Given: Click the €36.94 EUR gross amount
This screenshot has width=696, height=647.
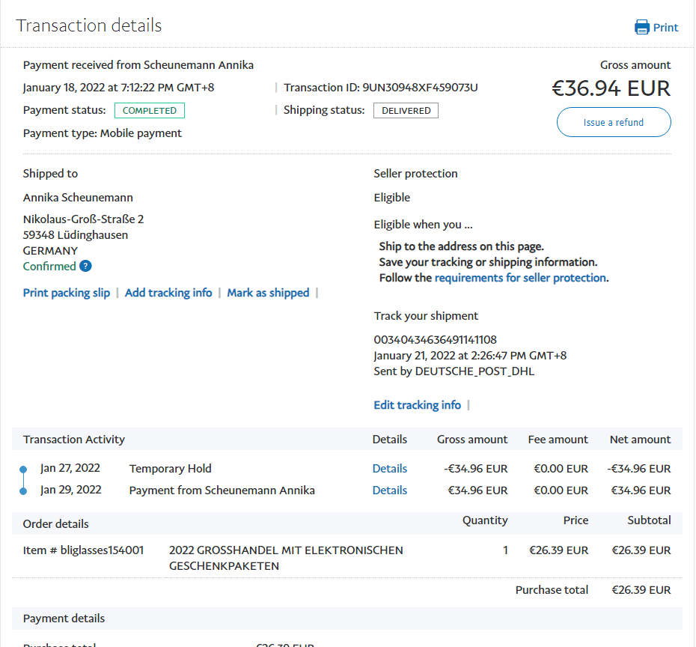Looking at the screenshot, I should tap(611, 89).
